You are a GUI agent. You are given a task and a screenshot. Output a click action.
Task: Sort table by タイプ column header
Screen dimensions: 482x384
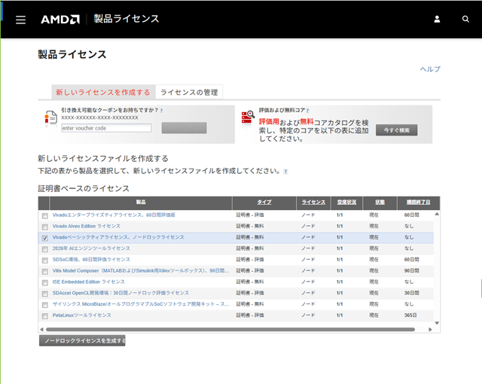(264, 202)
